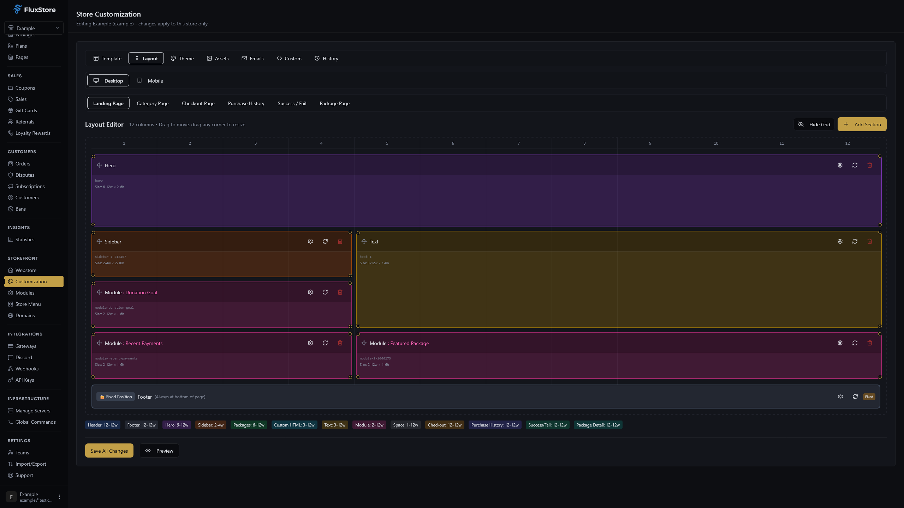The image size is (904, 508).
Task: Click the Sidebar section move handle
Action: pos(99,241)
